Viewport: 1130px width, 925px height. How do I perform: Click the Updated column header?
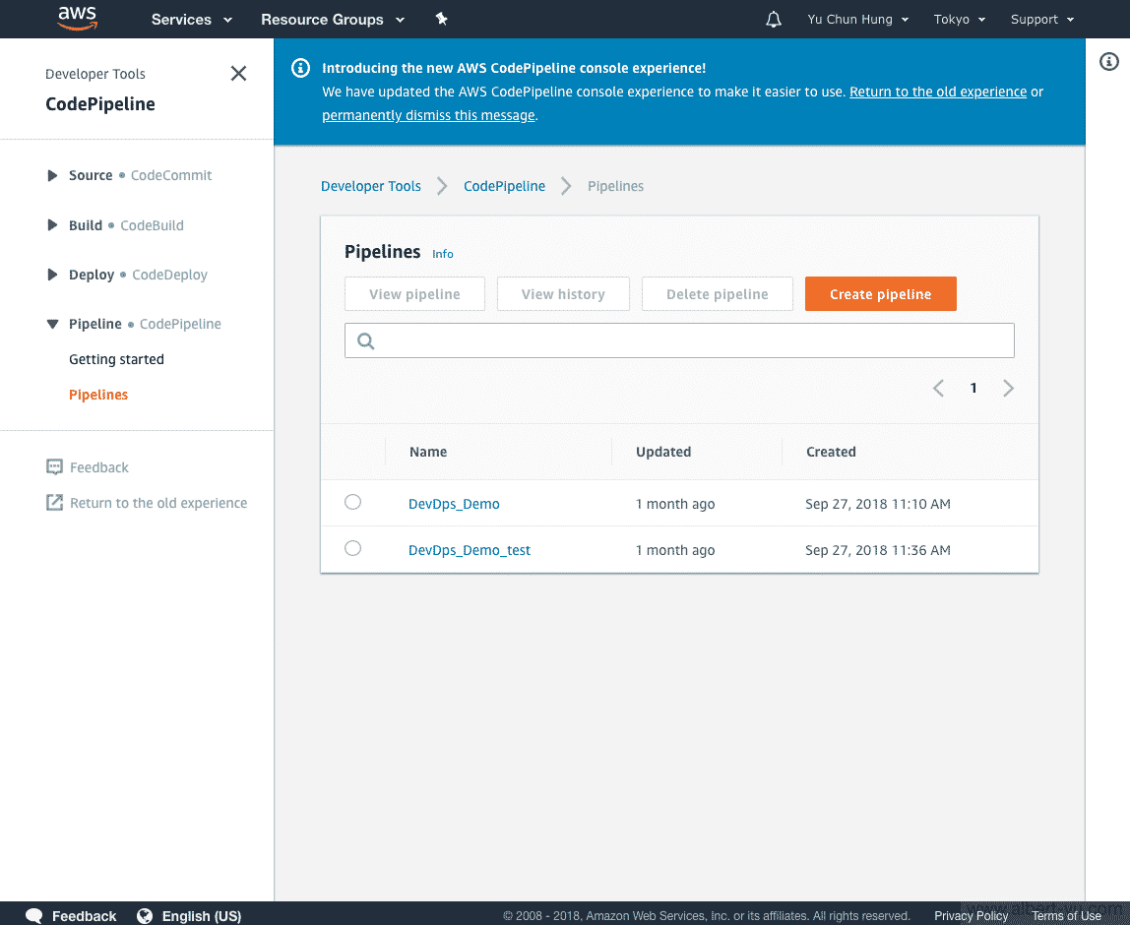(x=663, y=452)
